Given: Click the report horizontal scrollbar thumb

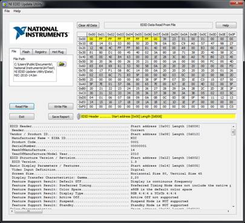Looking at the screenshot, I should pyautogui.click(x=28, y=211).
